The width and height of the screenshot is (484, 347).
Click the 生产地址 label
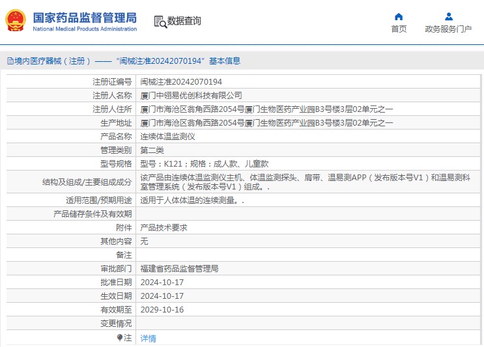pos(116,123)
